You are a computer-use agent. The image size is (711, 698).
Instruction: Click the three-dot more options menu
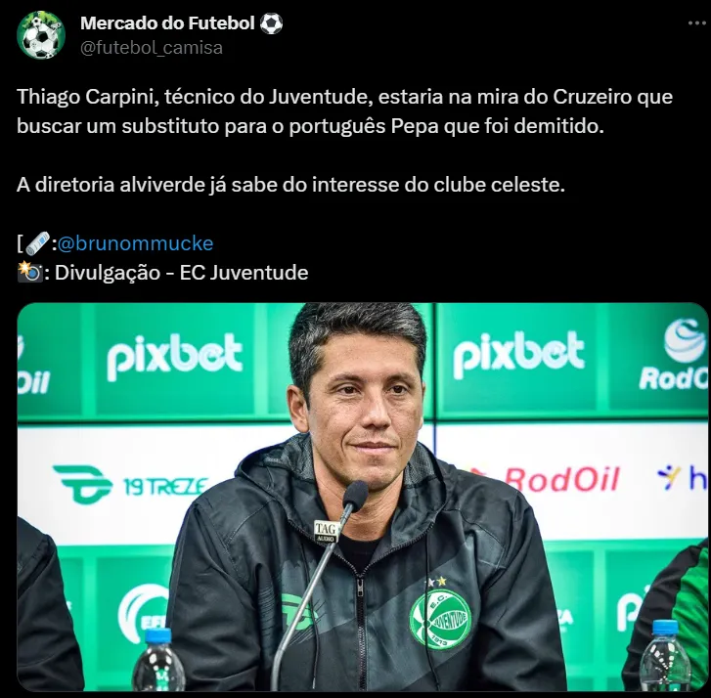pos(697,23)
